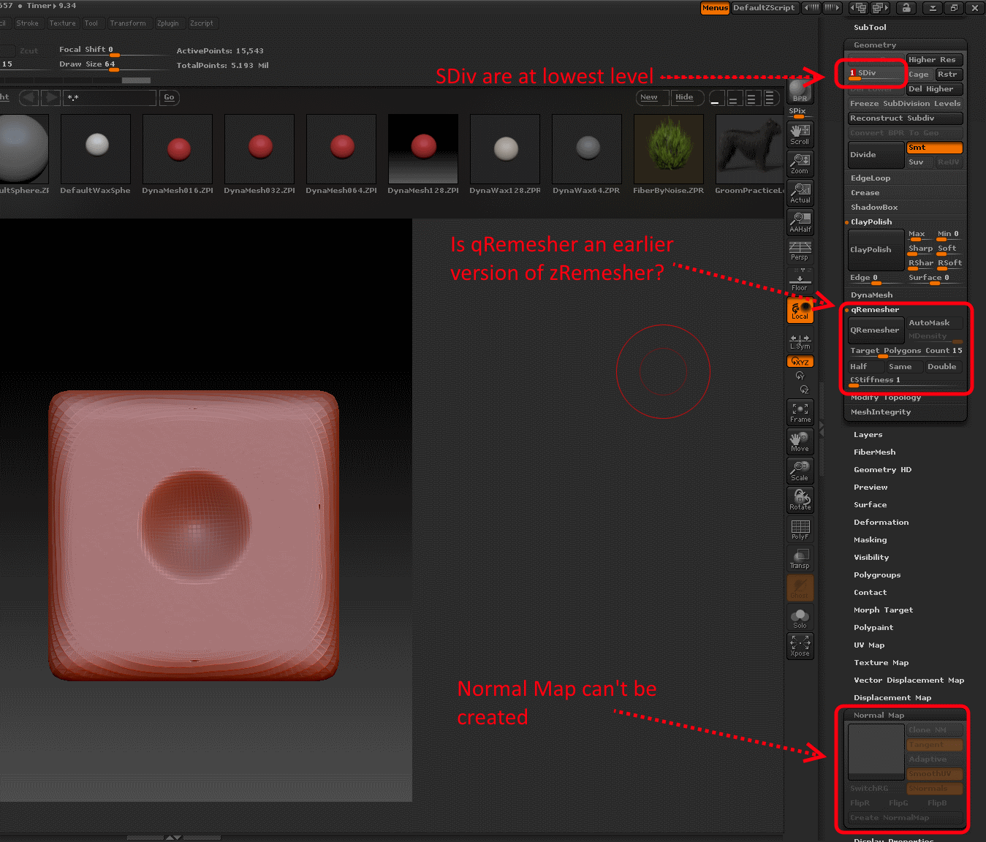Expand the Masking section
This screenshot has width=986, height=842.
click(870, 540)
